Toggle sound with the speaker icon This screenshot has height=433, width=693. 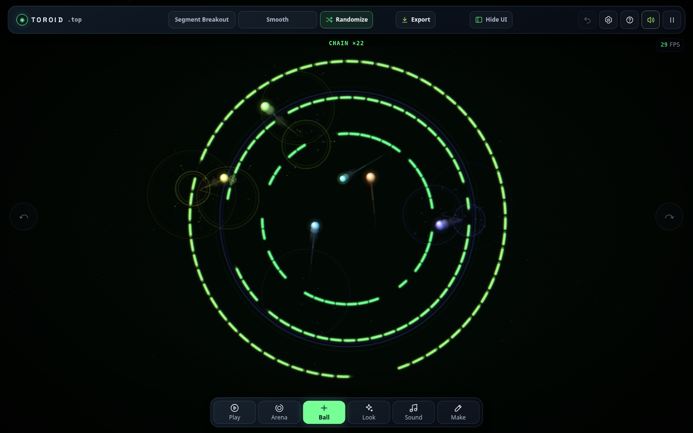(x=651, y=20)
